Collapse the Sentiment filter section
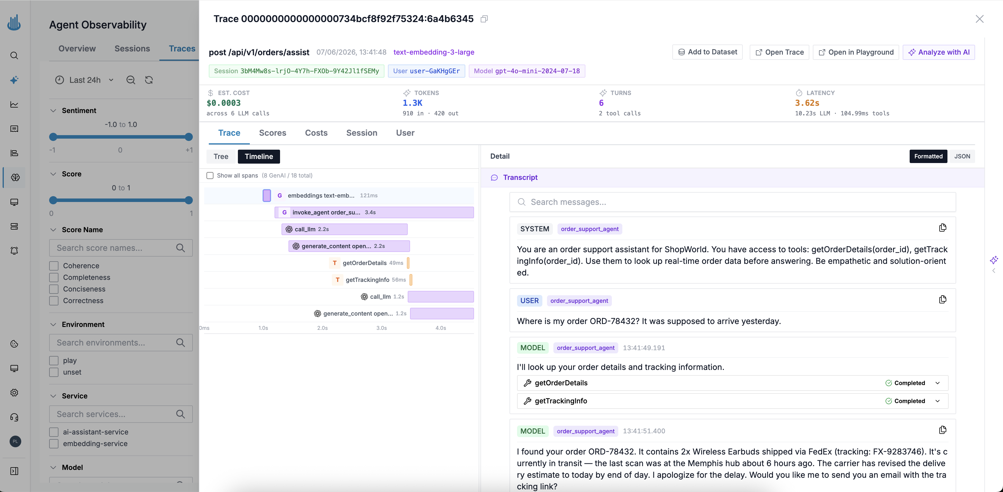Screen dimensions: 1003x492 (53, 110)
